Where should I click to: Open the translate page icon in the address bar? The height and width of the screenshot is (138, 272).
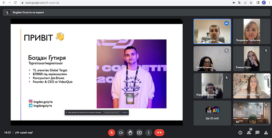tap(239, 3)
